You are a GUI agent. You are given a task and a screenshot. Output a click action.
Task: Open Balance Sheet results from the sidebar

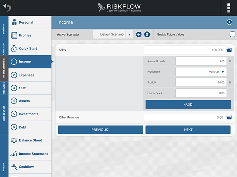point(30,140)
